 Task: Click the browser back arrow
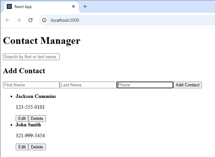tap(7, 20)
